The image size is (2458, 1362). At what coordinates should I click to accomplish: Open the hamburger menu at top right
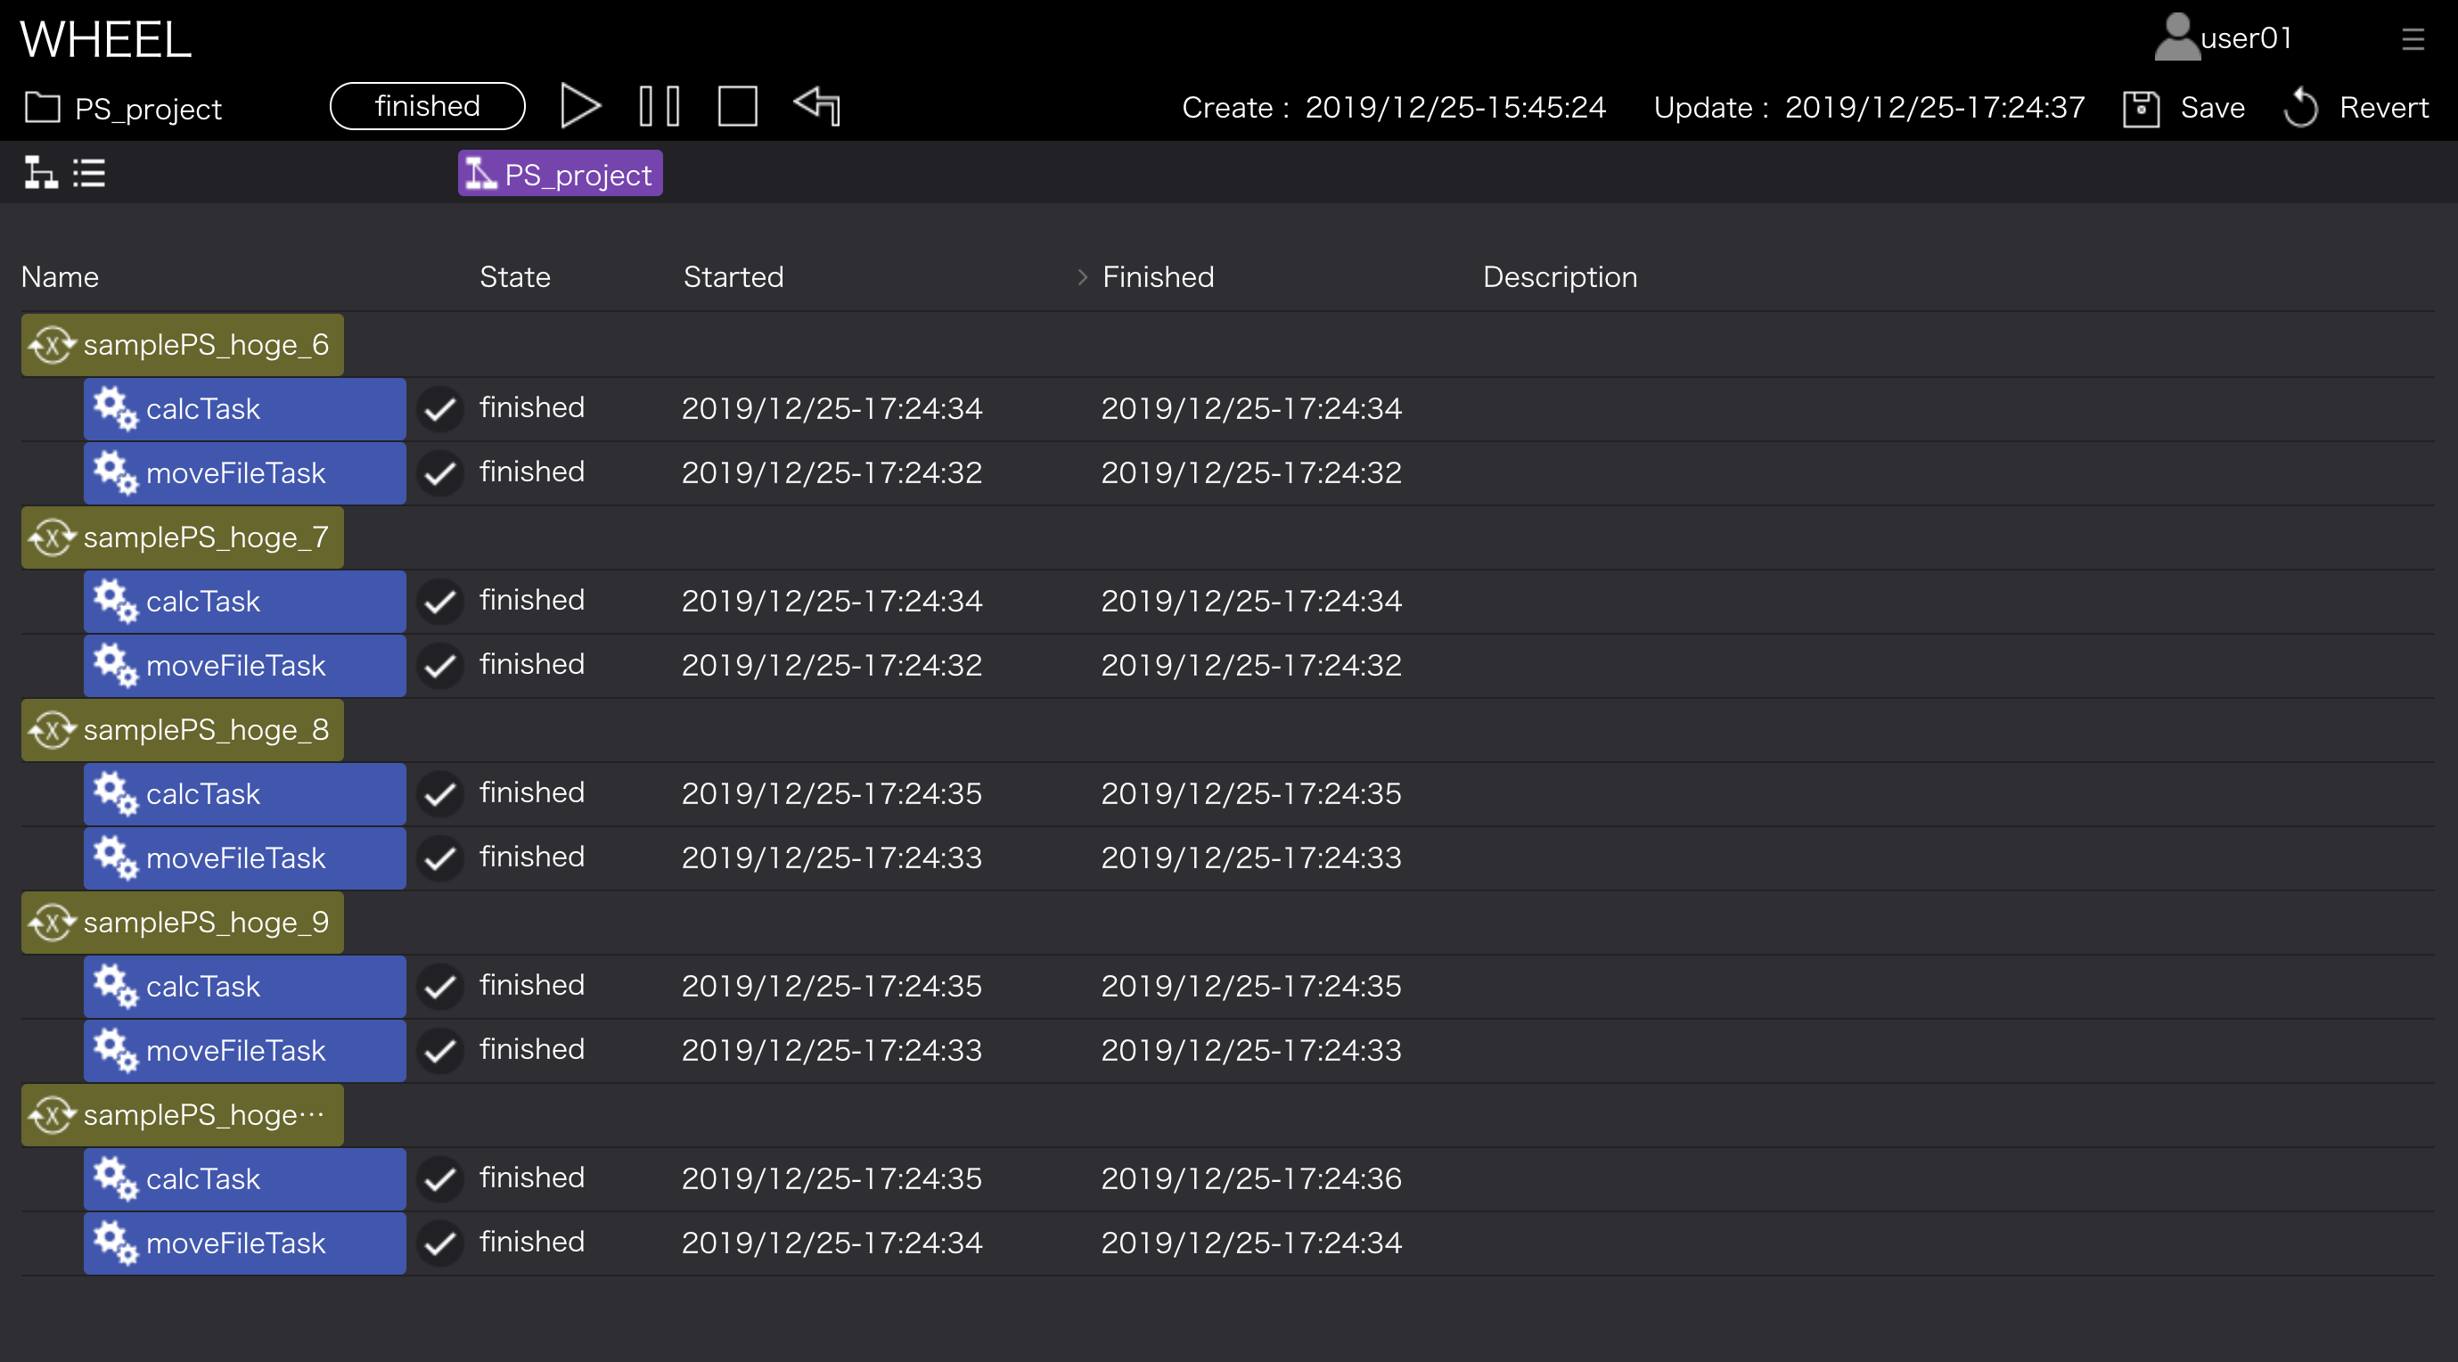click(x=2413, y=39)
